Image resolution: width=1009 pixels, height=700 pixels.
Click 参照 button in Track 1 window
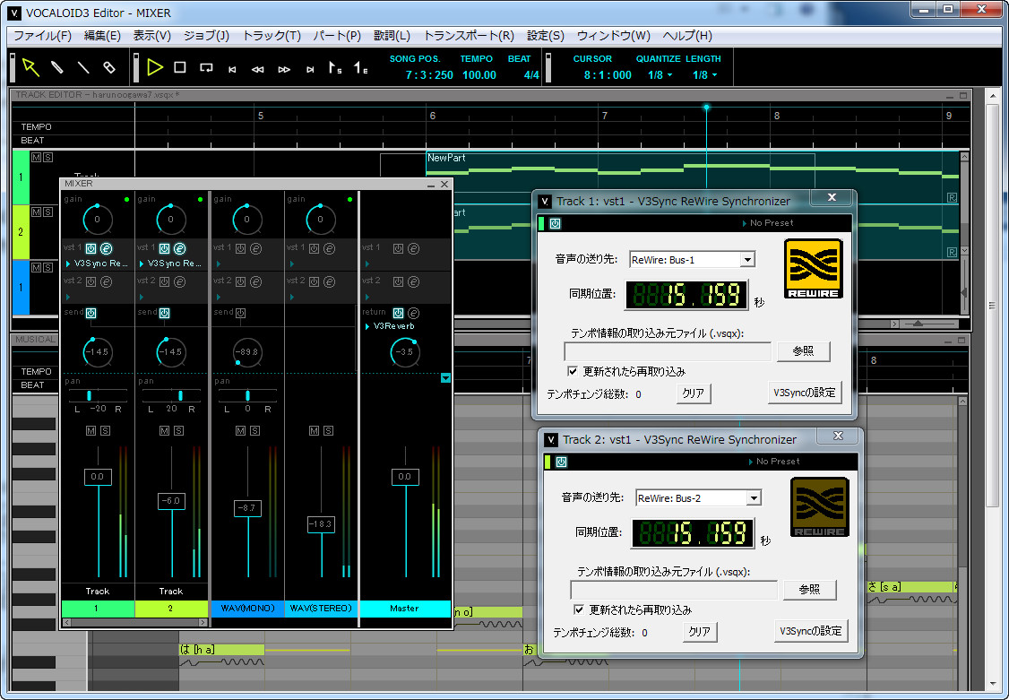(x=803, y=351)
